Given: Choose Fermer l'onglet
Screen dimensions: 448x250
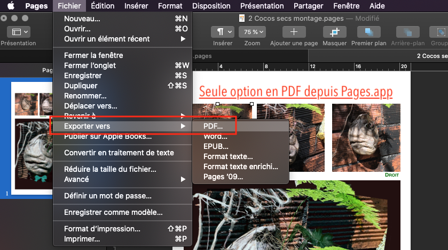Looking at the screenshot, I should pyautogui.click(x=123, y=65).
